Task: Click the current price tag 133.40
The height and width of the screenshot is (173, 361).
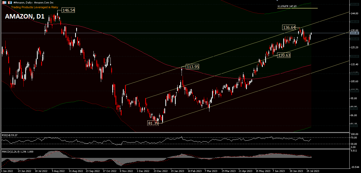Action: (x=355, y=33)
